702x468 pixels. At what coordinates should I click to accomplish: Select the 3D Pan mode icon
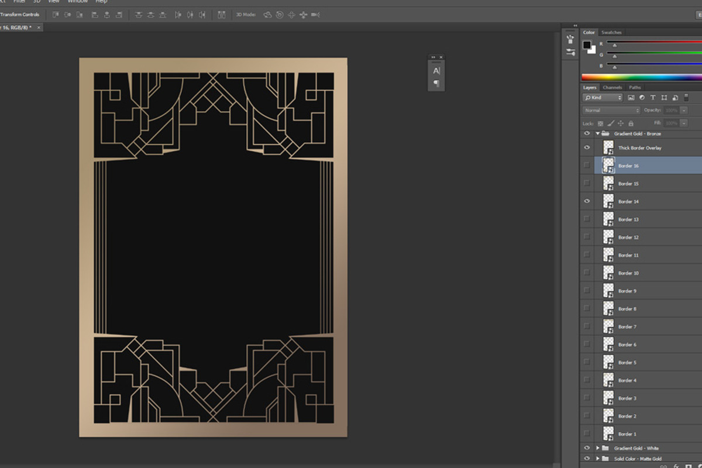pos(291,15)
